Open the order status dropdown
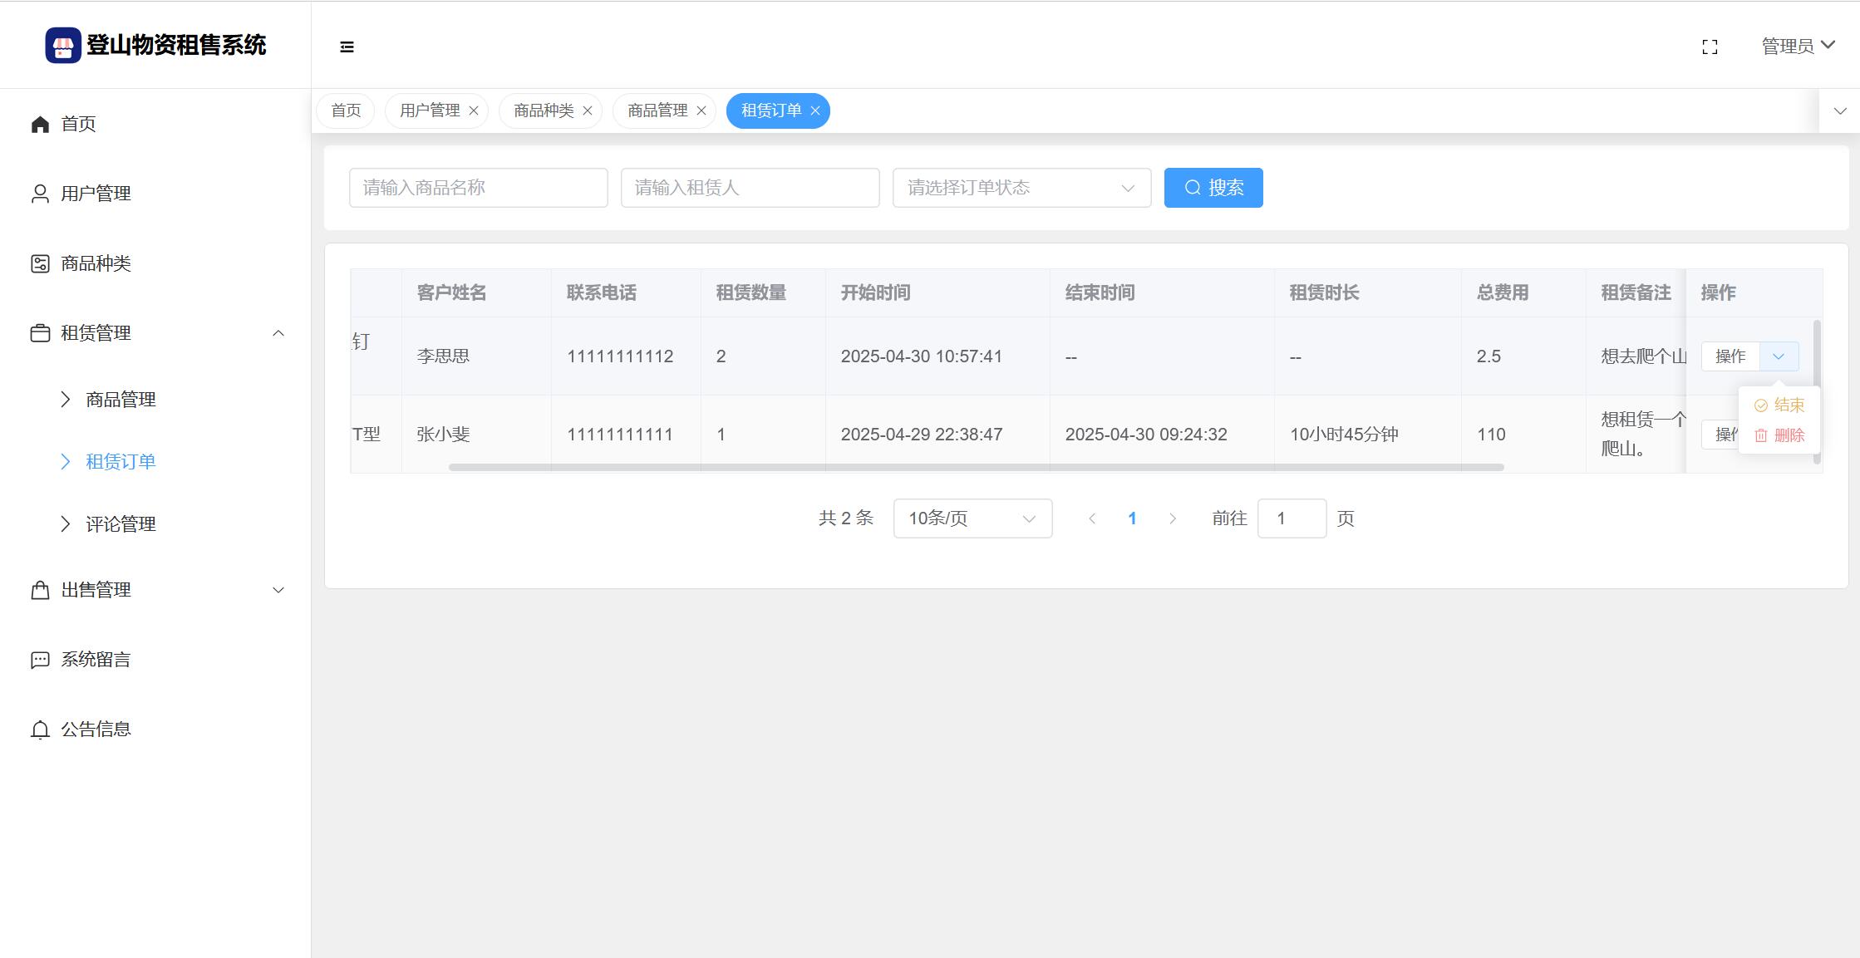Screen dimensions: 1860x958 point(1021,188)
